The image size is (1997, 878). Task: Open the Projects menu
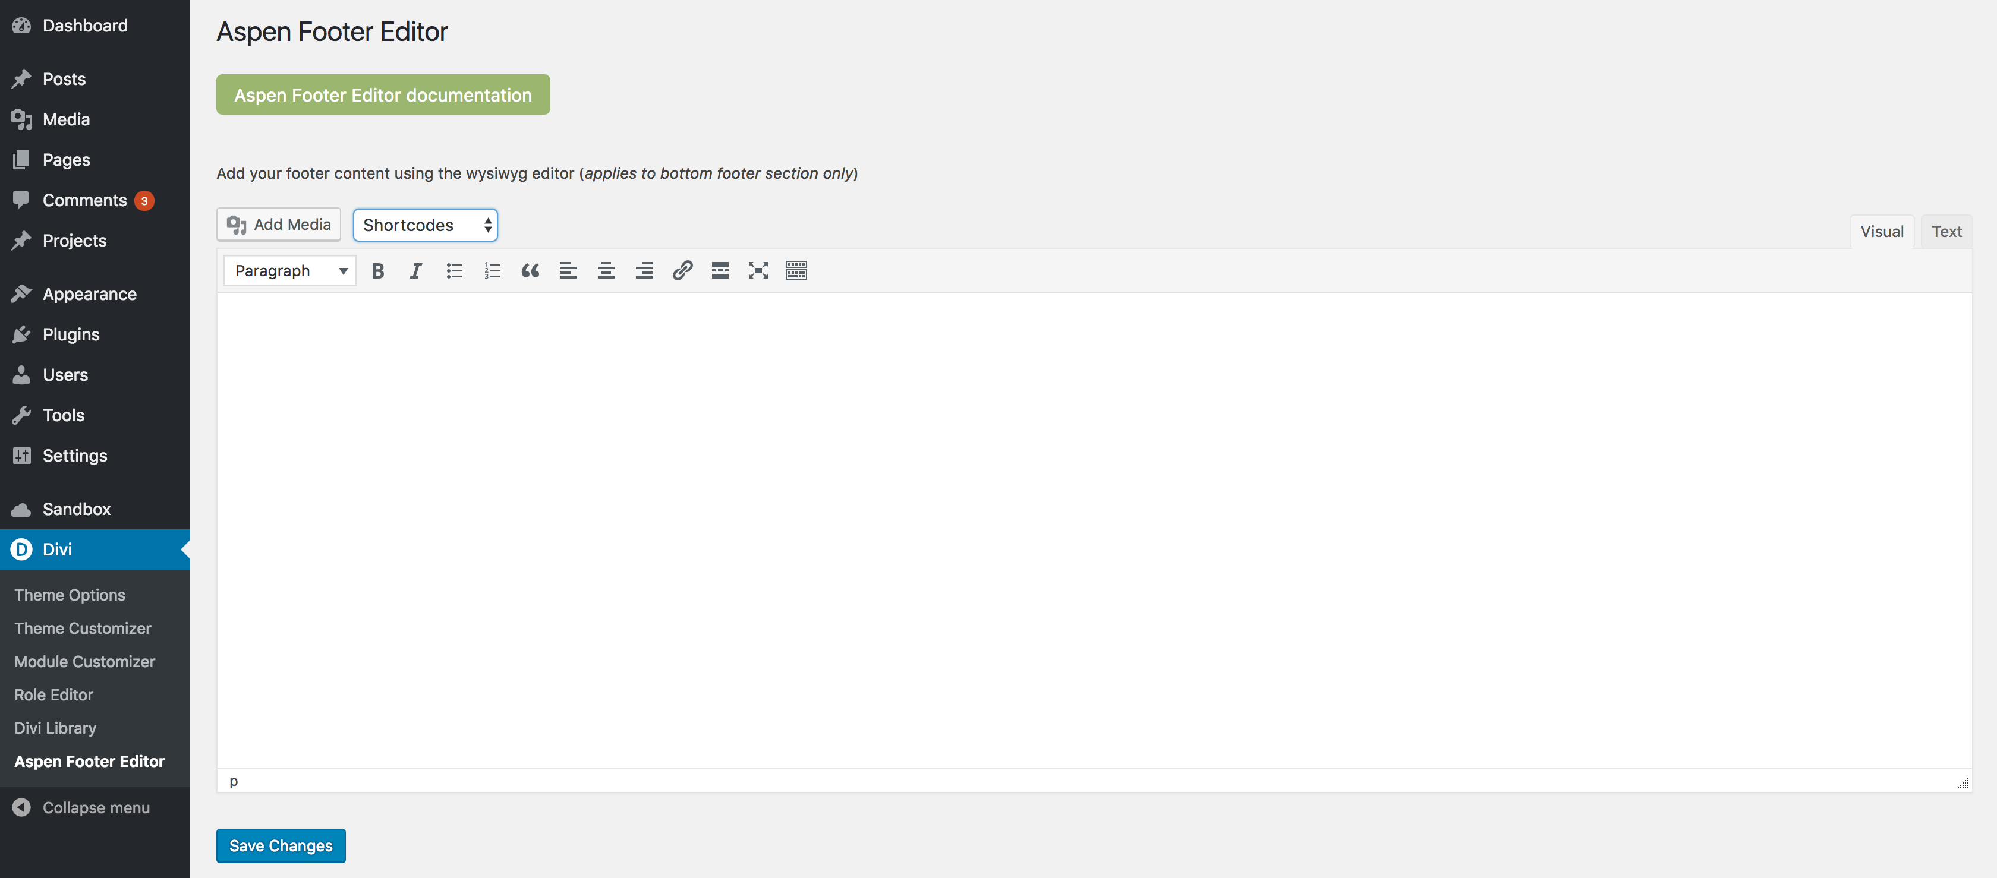[95, 240]
